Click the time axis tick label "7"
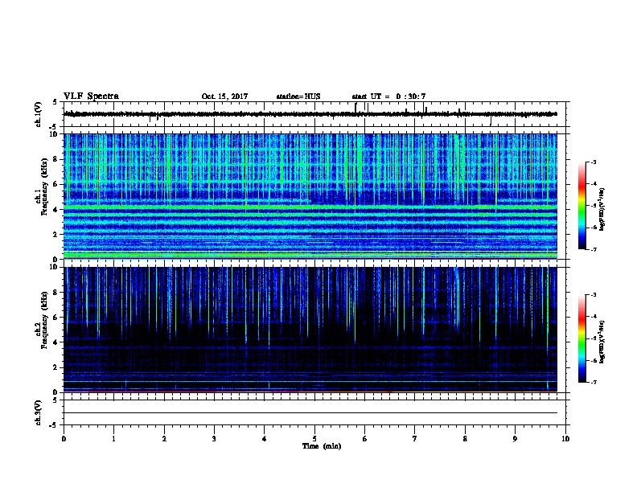Image resolution: width=637 pixels, height=492 pixels. click(x=415, y=439)
